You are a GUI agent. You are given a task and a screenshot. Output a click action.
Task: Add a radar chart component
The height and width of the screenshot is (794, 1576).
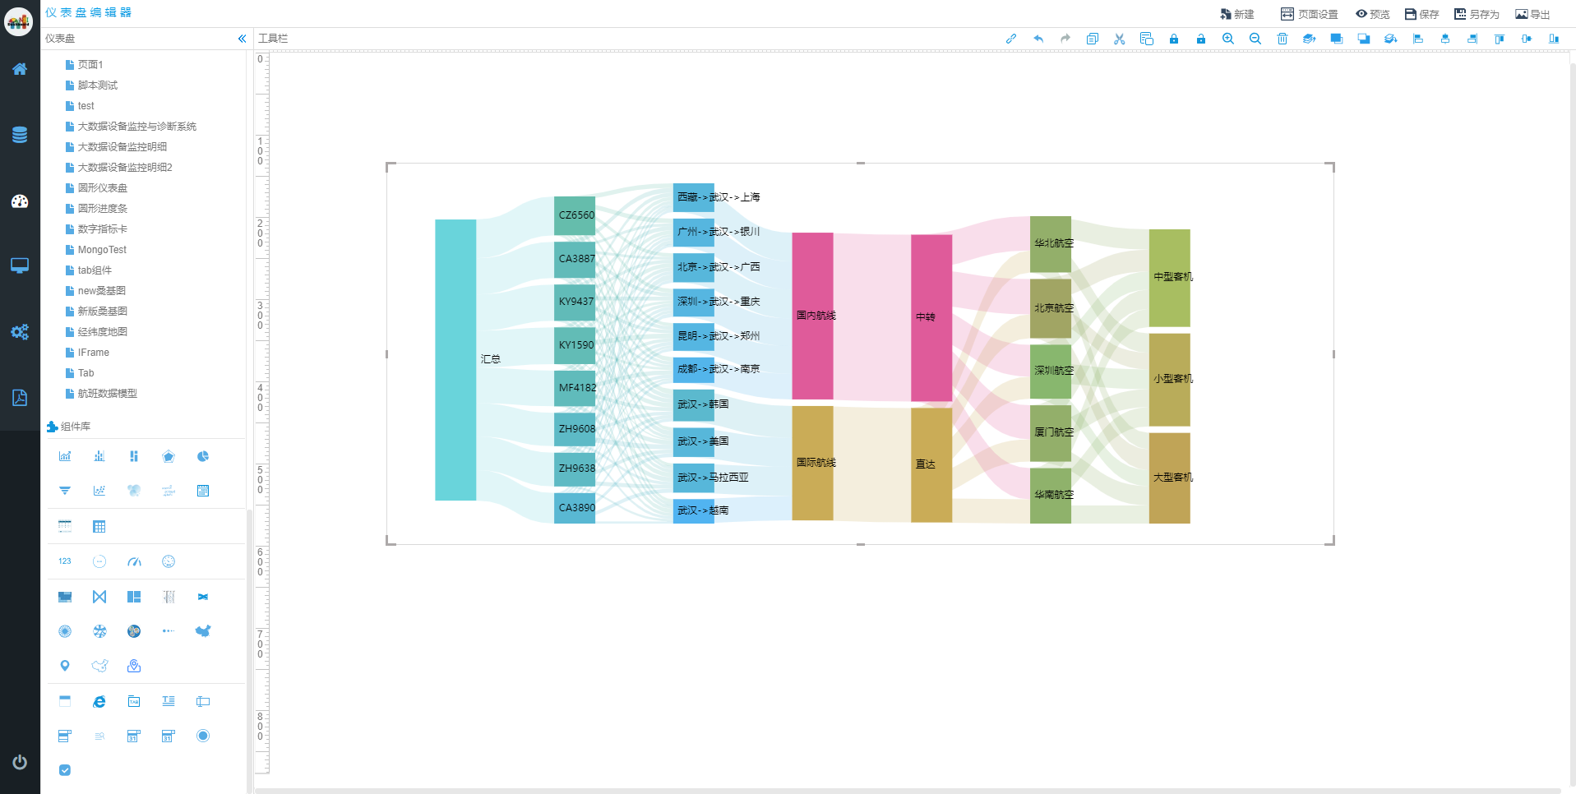(x=169, y=456)
